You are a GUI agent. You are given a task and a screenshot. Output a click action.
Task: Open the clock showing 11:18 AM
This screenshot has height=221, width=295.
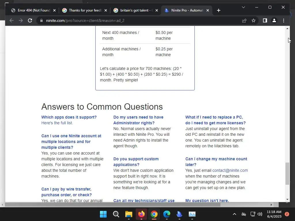pos(274,214)
